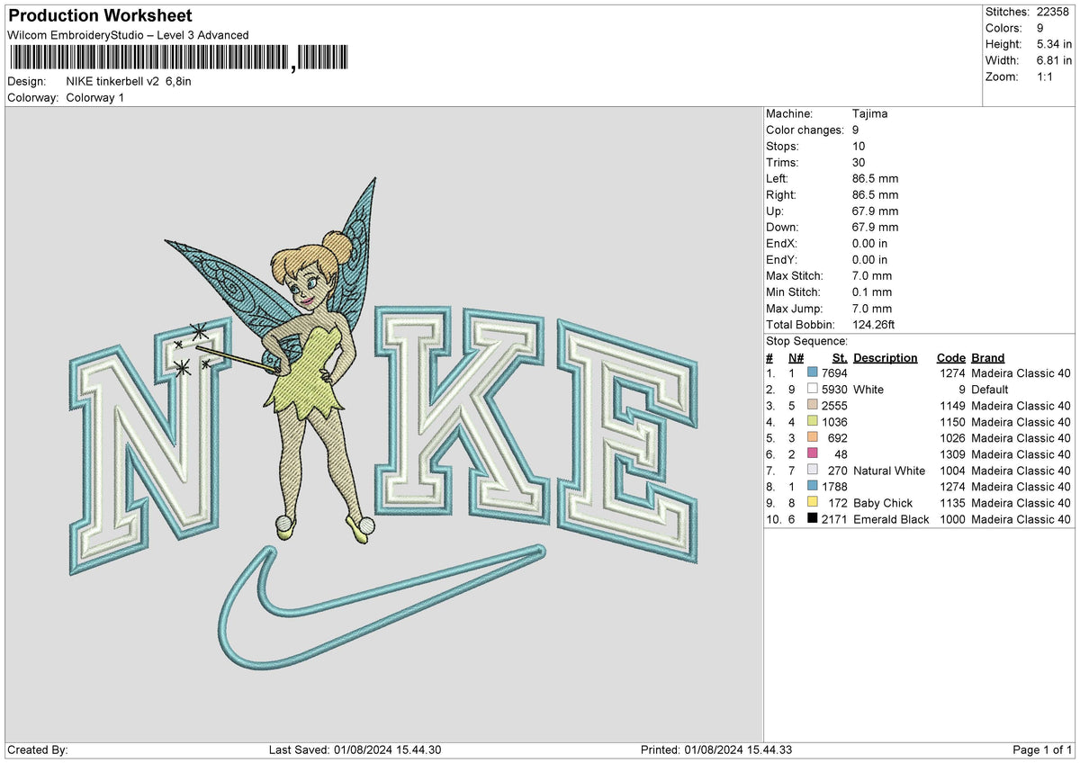Click the light green swatch with 1036 stitches

click(x=813, y=422)
